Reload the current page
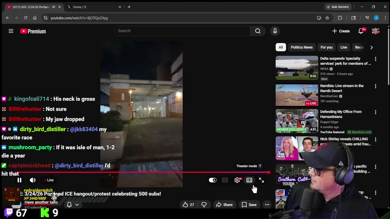 click(26, 18)
